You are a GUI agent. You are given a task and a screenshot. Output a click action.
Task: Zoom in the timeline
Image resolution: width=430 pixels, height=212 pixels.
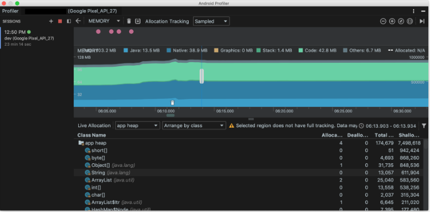click(x=392, y=21)
